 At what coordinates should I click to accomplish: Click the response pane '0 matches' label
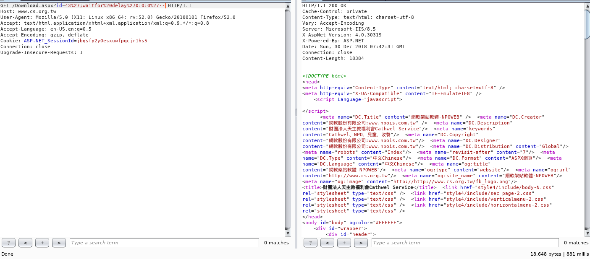point(576,243)
